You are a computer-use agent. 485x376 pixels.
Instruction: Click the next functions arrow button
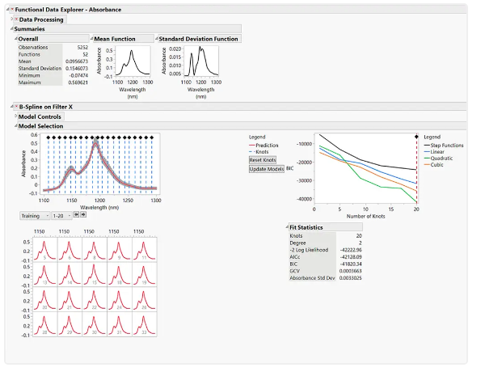[83, 215]
